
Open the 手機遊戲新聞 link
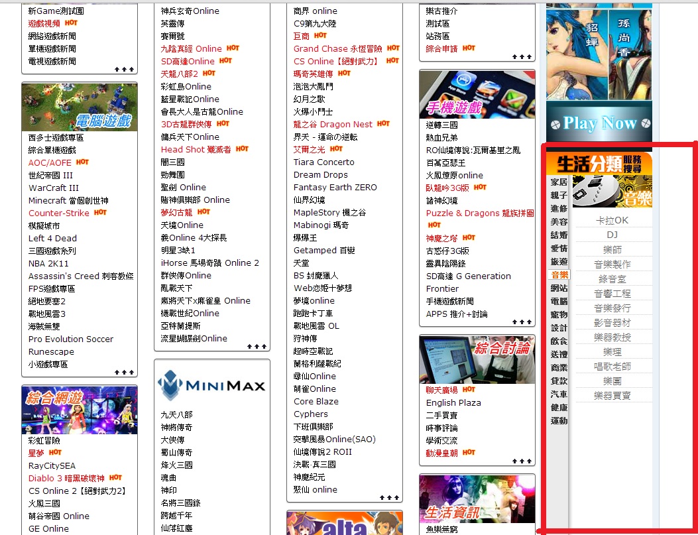pos(449,302)
